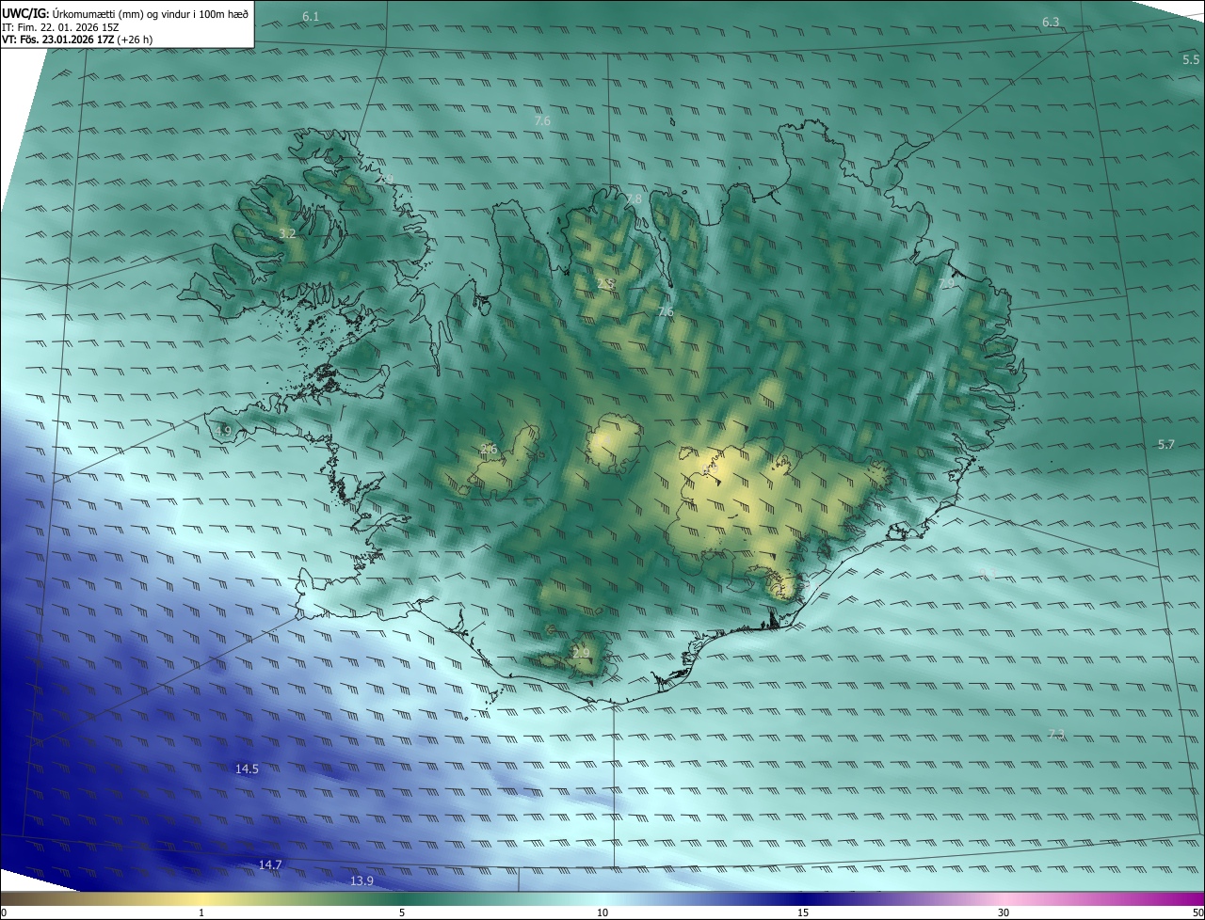Click the 4.9 value on Snæfellsnes peninsula

[223, 431]
